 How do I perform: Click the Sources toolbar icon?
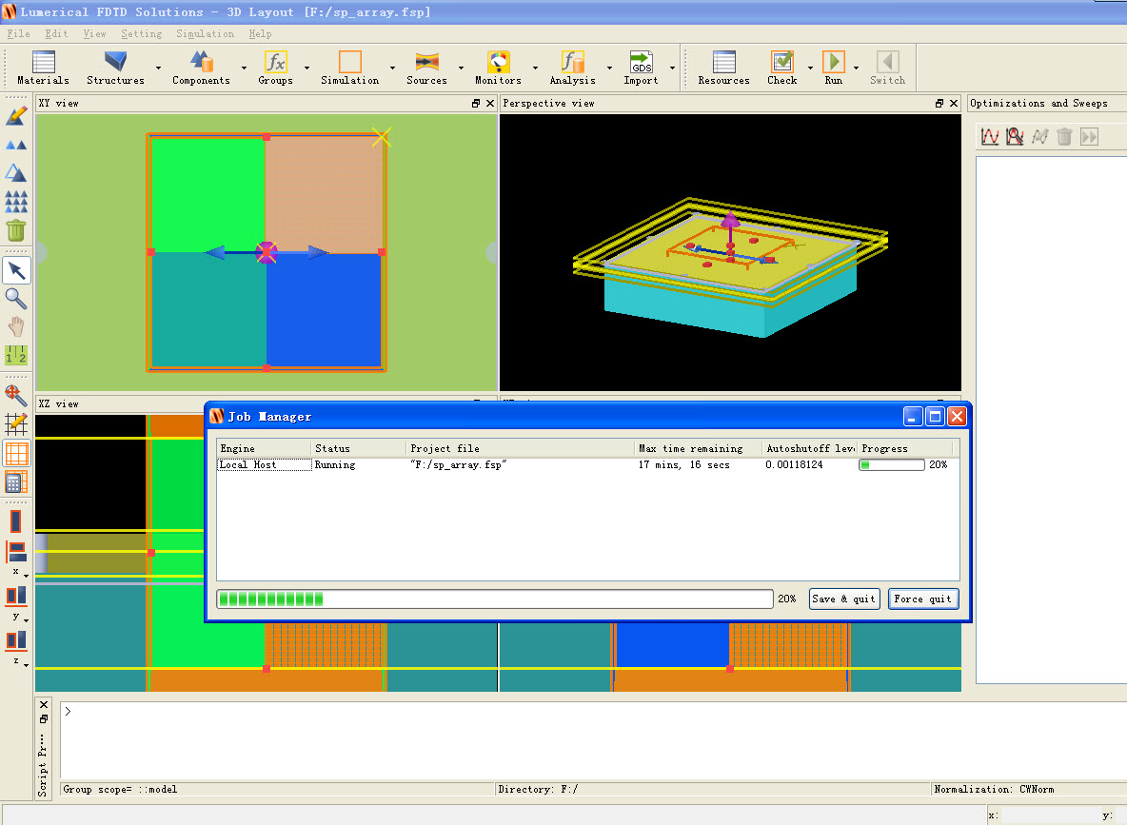(x=427, y=62)
